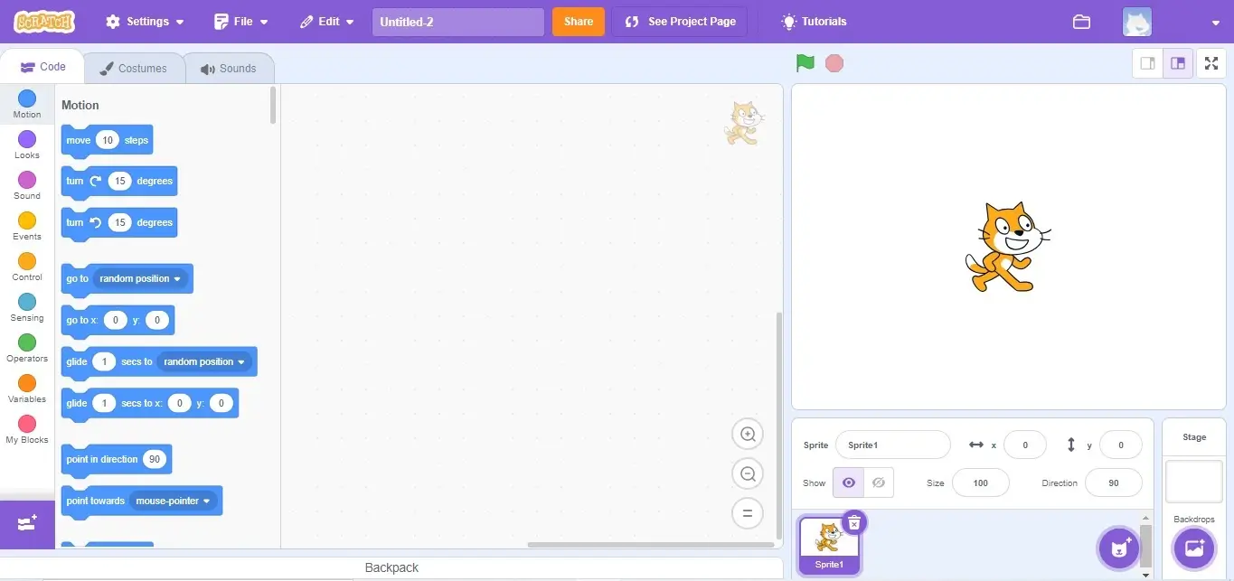Choose a new sprite button

1119,548
